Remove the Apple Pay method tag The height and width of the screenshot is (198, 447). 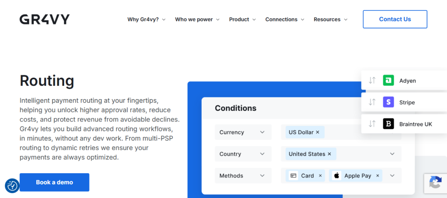coord(378,176)
